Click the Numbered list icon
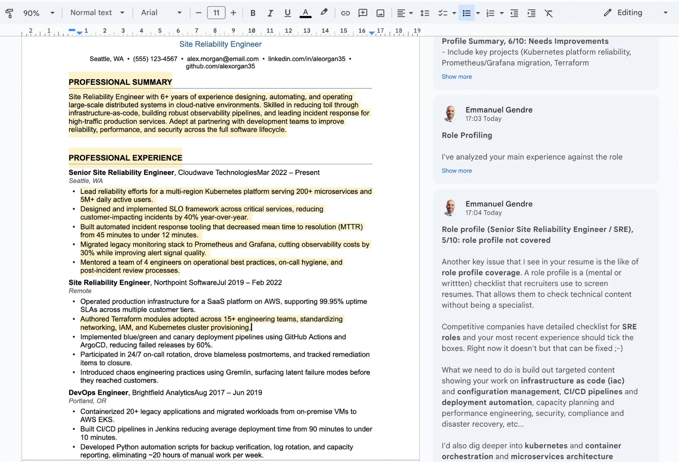 click(x=490, y=13)
